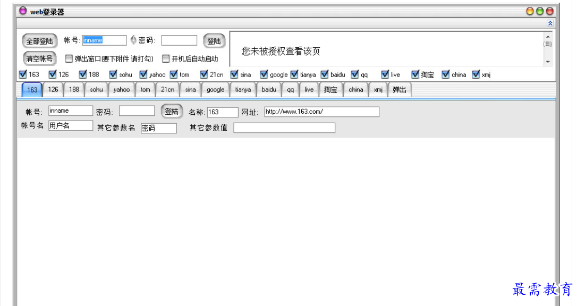Image resolution: width=577 pixels, height=306 pixels.
Task: Uncheck the 21cn checkbox
Action: point(204,74)
